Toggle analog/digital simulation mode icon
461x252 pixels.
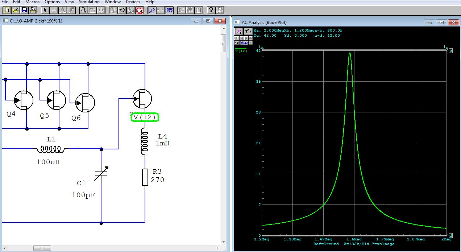click(x=113, y=10)
